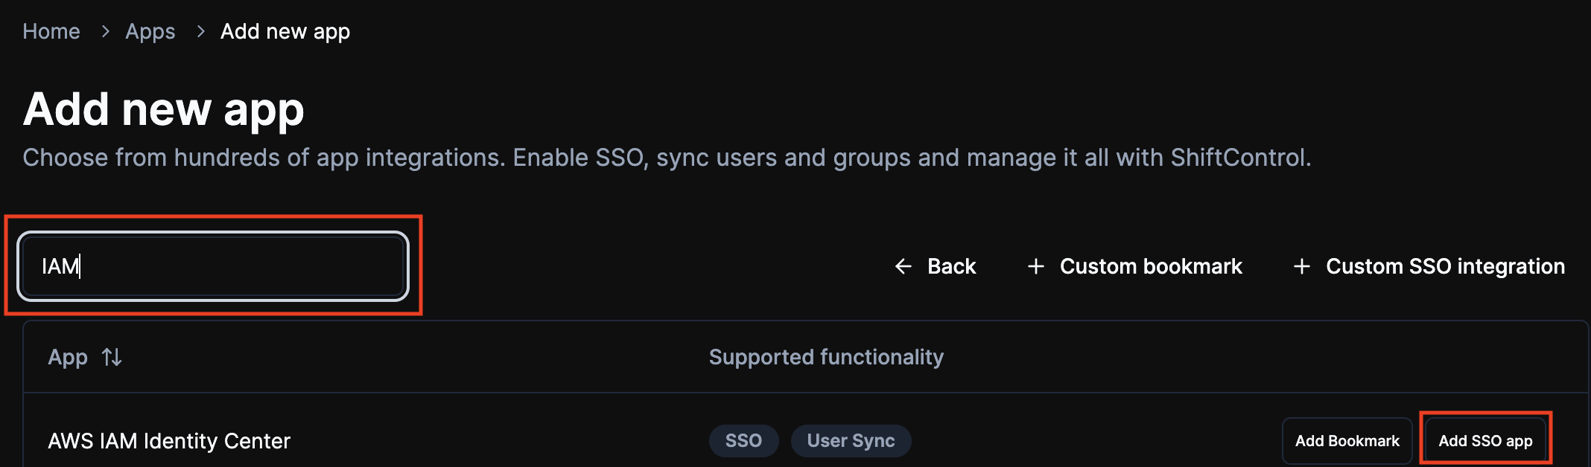The width and height of the screenshot is (1591, 467).
Task: Select the SSO functionality badge
Action: pyautogui.click(x=743, y=440)
